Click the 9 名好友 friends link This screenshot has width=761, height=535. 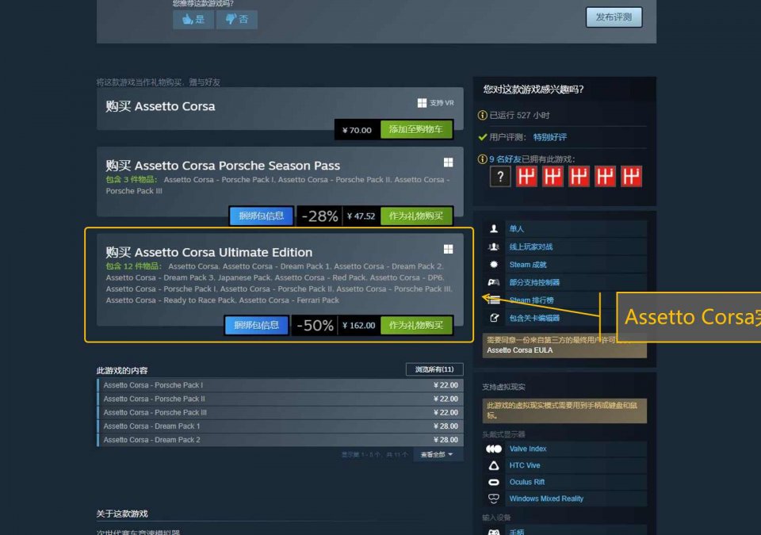[x=505, y=159]
